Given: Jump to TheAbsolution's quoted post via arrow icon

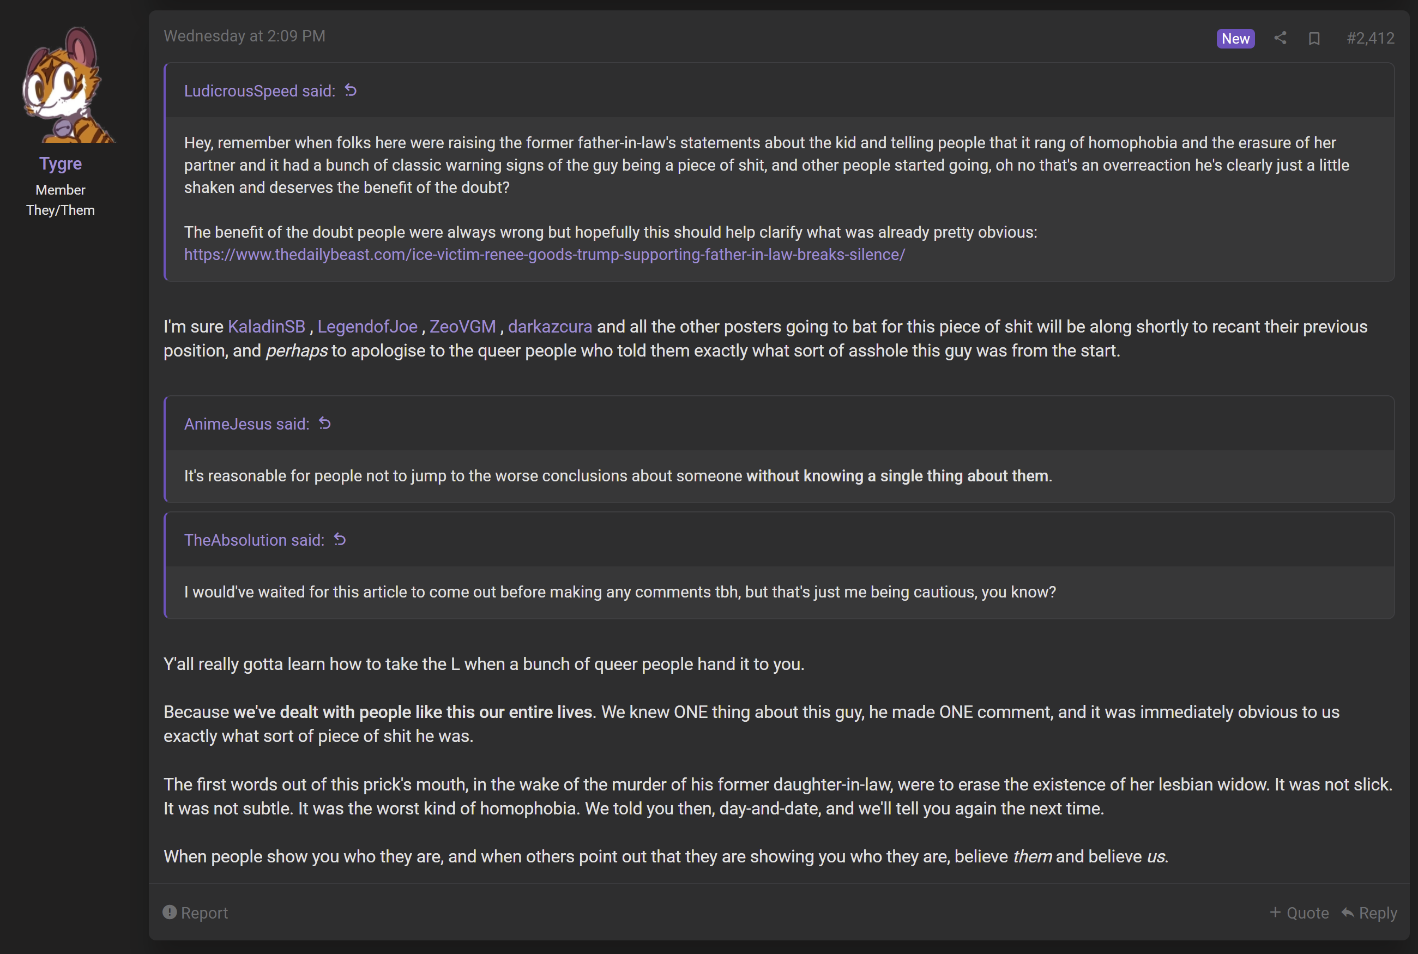Looking at the screenshot, I should coord(340,540).
